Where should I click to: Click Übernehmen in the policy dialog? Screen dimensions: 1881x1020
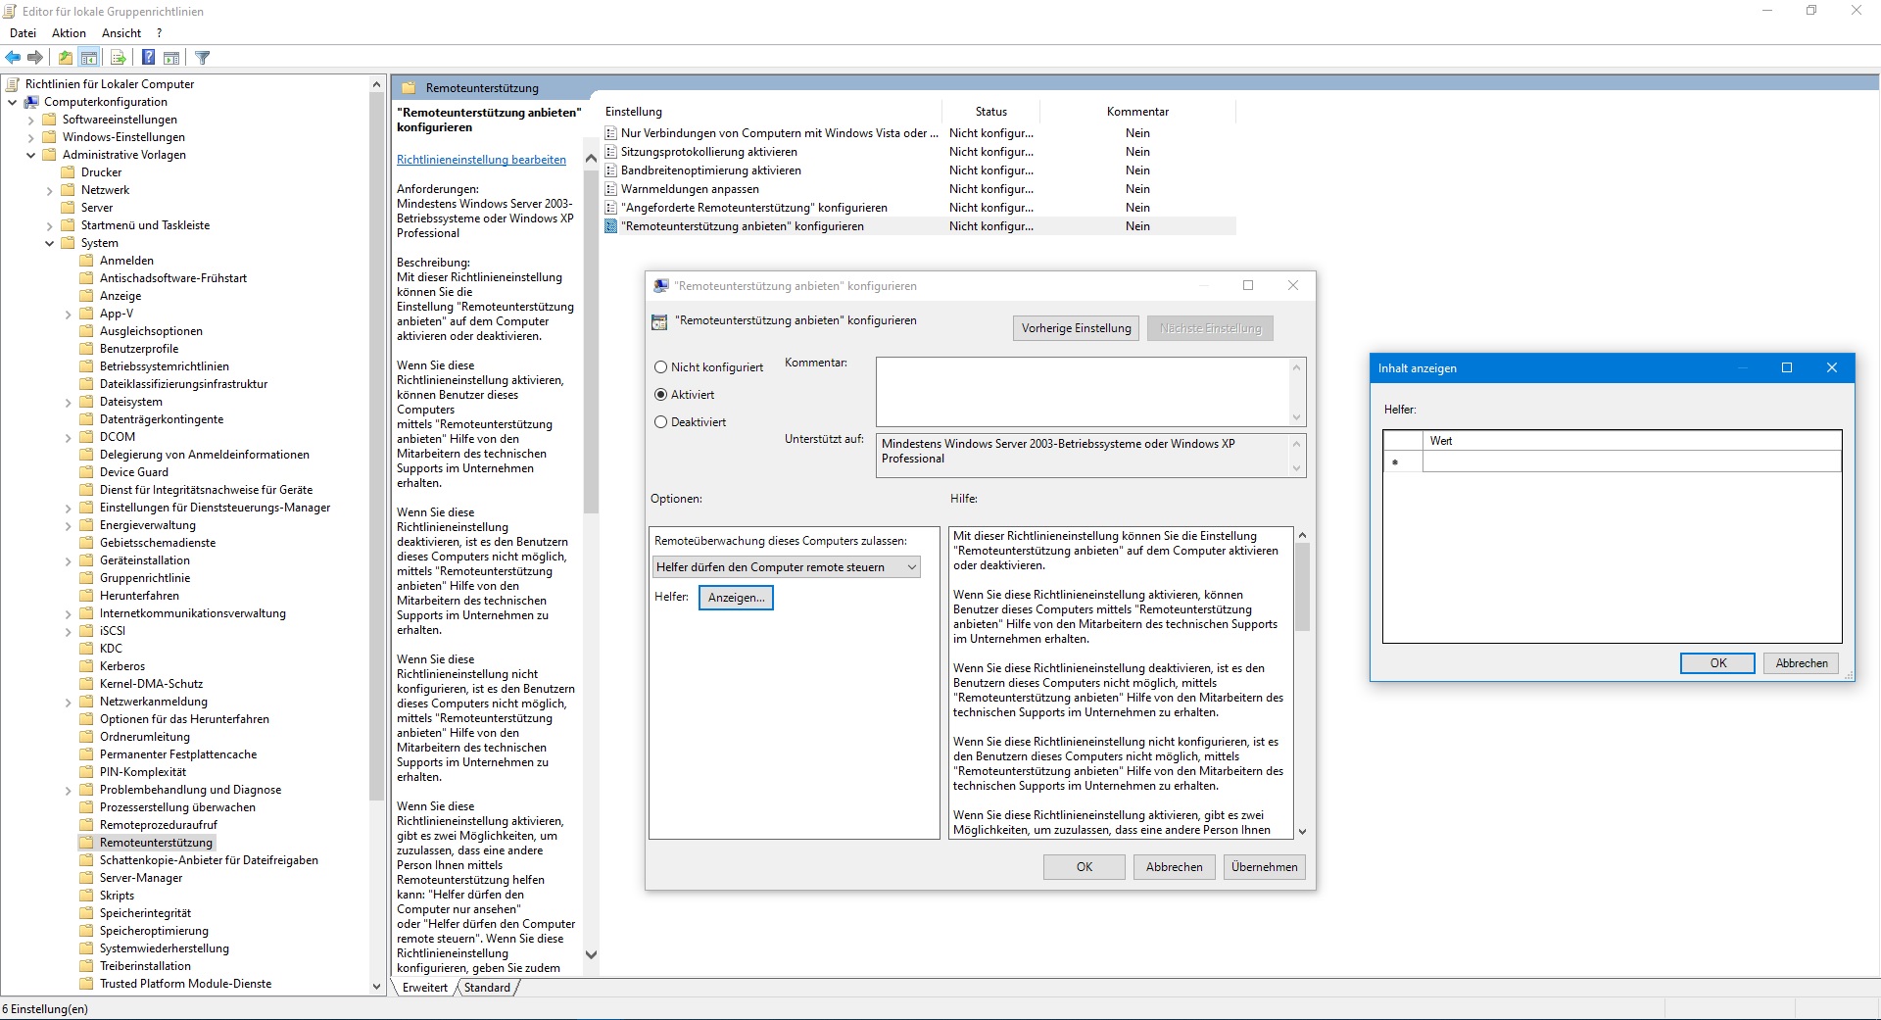(x=1264, y=867)
